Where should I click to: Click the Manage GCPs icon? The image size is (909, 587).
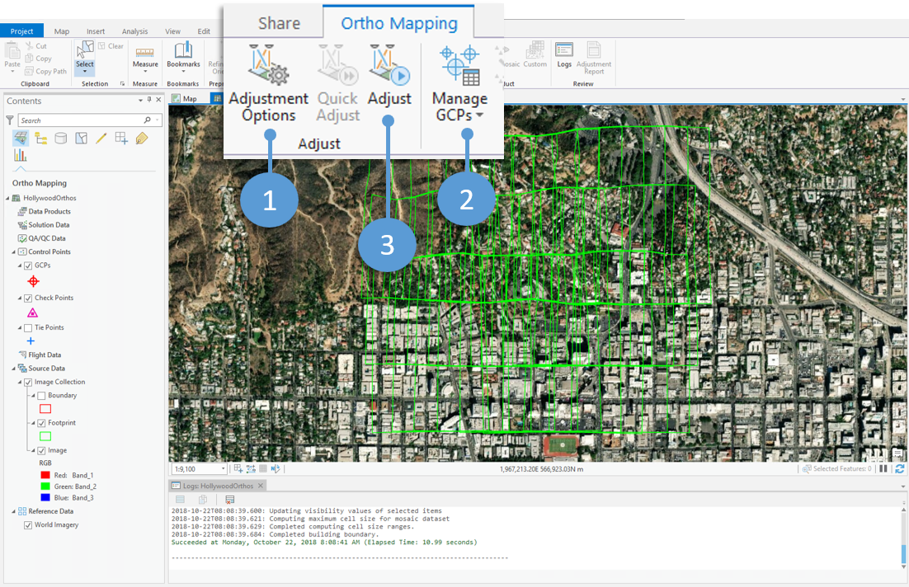coord(459,63)
